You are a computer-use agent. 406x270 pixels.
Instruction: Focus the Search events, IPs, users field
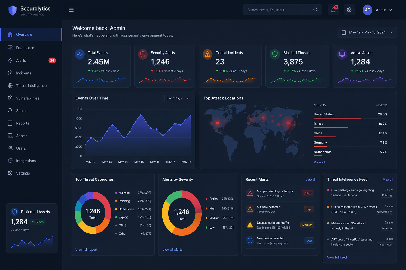[282, 10]
